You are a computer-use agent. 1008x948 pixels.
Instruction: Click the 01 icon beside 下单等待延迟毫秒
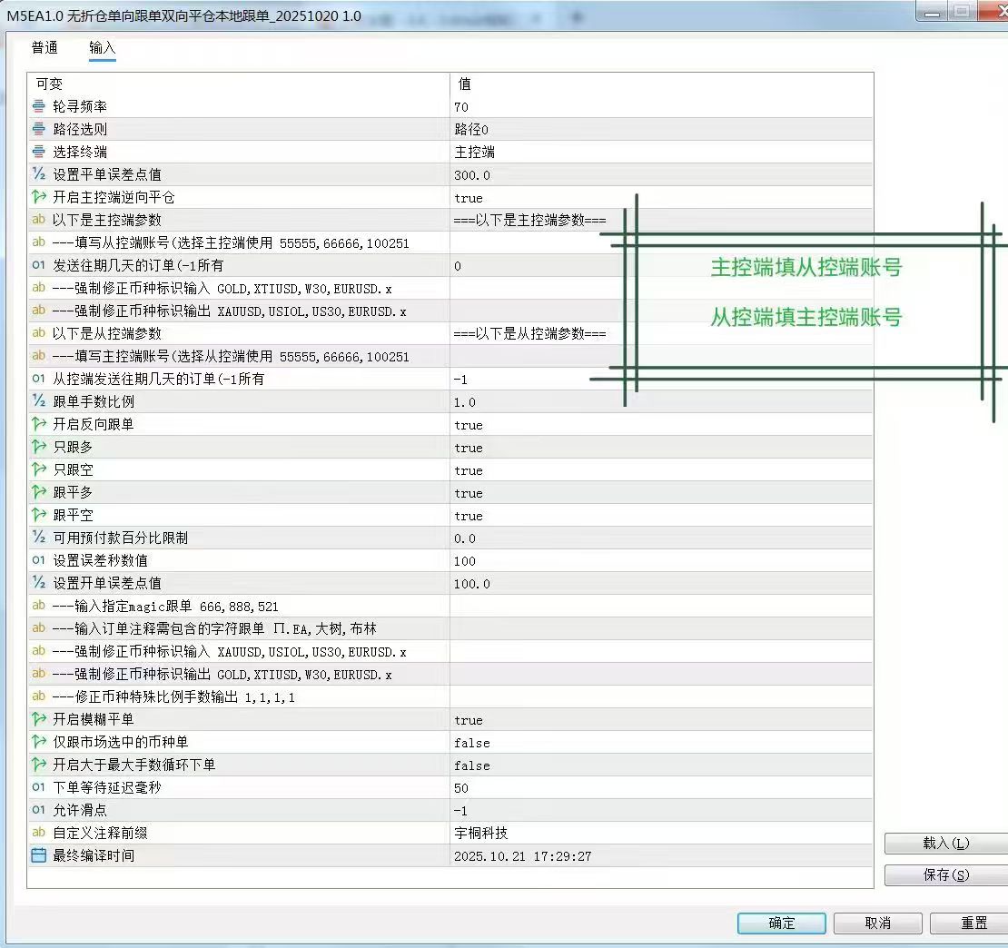coord(37,787)
